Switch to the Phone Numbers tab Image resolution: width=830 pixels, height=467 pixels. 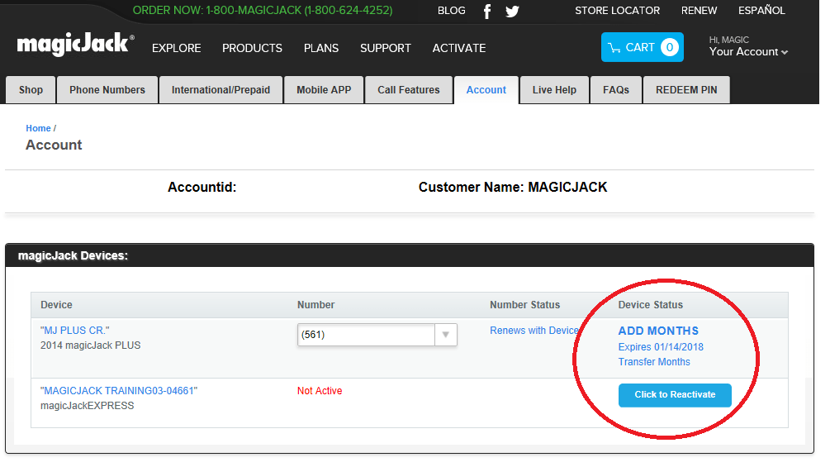107,90
